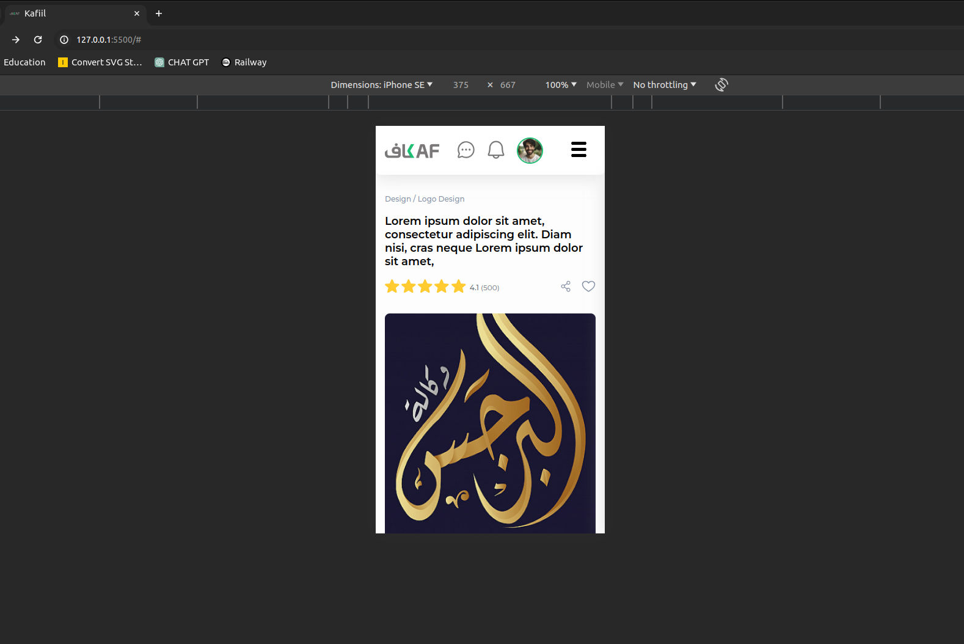The height and width of the screenshot is (644, 964).
Task: Click the Design breadcrumb link
Action: 398,199
